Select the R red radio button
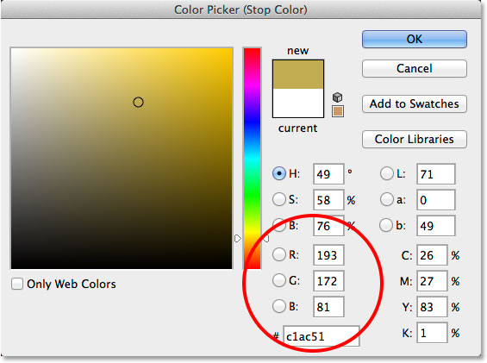The width and height of the screenshot is (487, 363). (x=279, y=254)
